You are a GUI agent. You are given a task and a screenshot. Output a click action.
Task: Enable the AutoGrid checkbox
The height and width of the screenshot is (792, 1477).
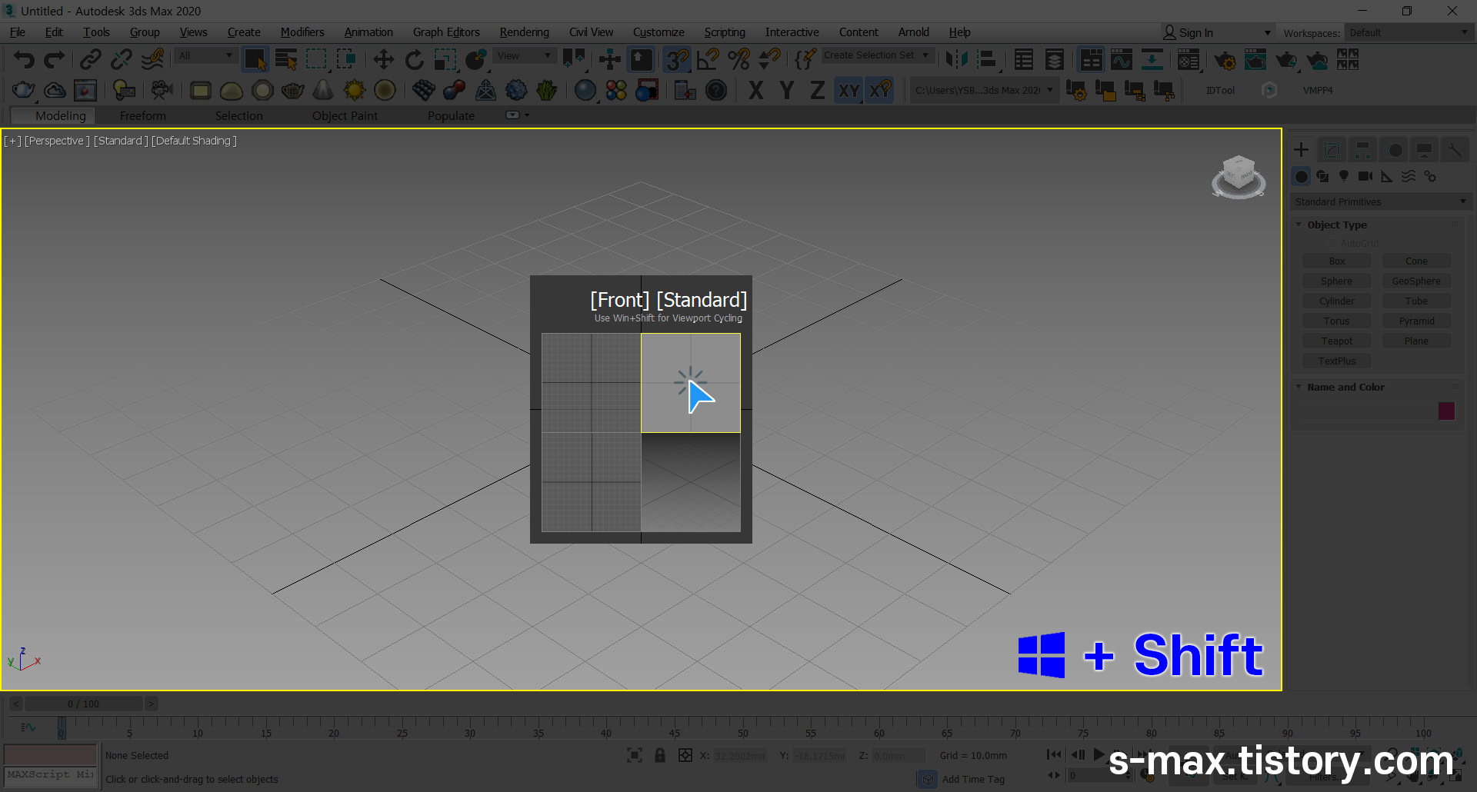tap(1332, 243)
